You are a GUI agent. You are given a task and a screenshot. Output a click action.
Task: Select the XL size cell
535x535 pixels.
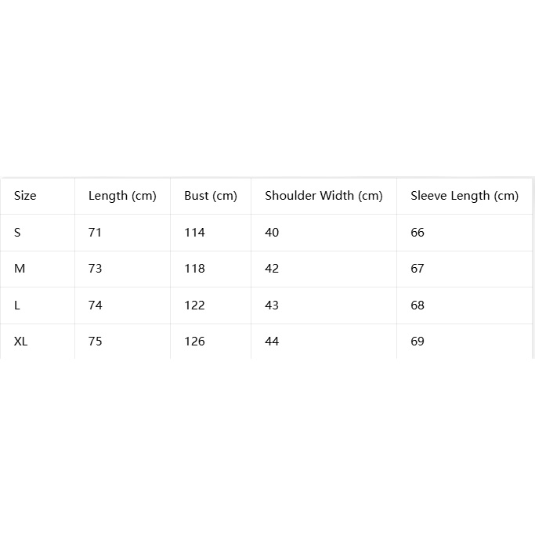click(x=20, y=342)
